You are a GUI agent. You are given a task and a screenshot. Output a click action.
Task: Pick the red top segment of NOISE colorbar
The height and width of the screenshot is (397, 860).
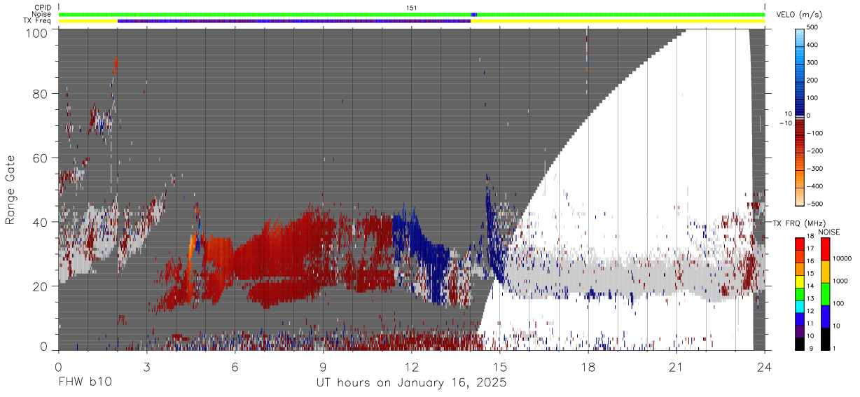click(x=825, y=249)
